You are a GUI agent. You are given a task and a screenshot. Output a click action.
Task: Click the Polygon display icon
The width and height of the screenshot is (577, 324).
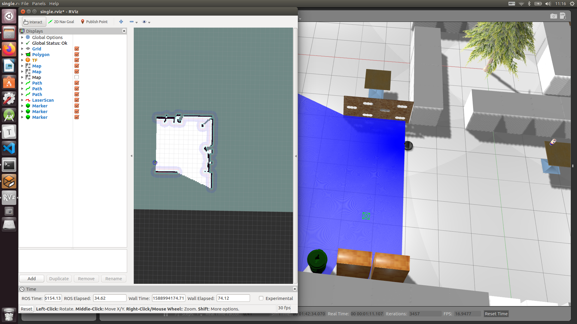[x=28, y=55]
